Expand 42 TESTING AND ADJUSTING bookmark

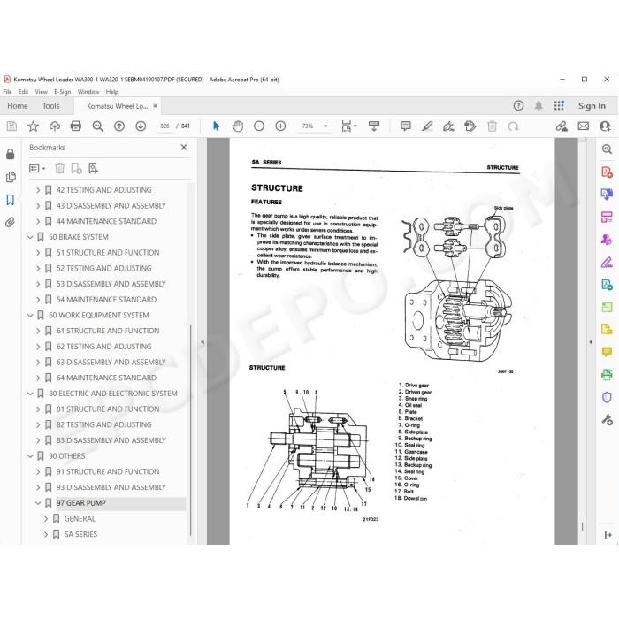[38, 190]
